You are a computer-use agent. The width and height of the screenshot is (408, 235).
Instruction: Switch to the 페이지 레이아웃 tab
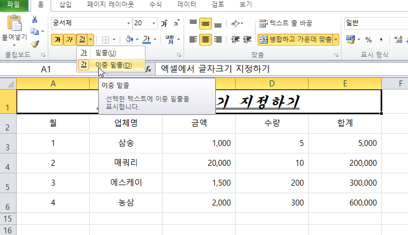click(x=111, y=5)
